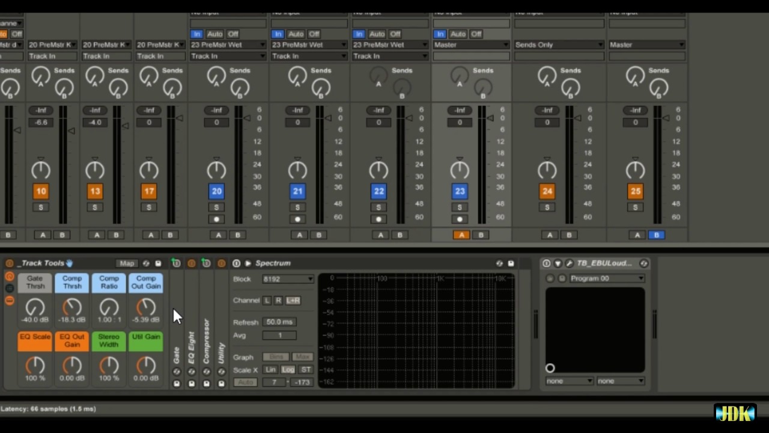Click track 20's Send A knob
Viewport: 769px width, 433px height.
pos(216,76)
